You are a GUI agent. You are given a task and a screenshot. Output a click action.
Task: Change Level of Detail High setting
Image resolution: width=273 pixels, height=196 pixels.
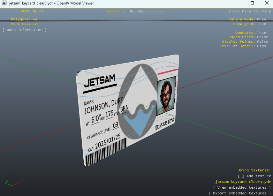[243, 46]
